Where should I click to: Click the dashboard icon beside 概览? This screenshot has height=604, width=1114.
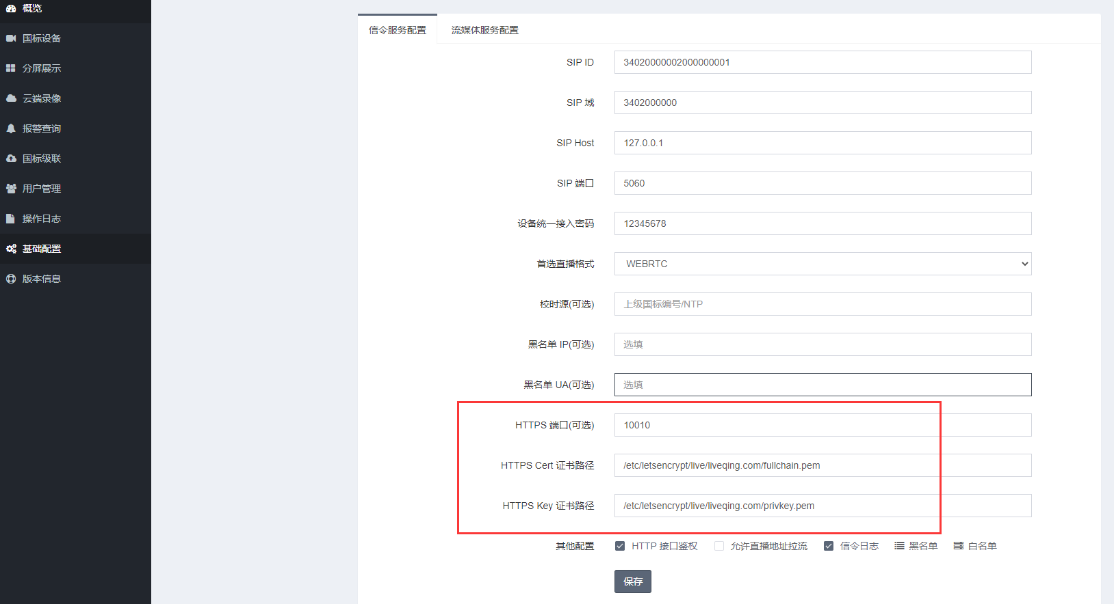click(x=11, y=8)
